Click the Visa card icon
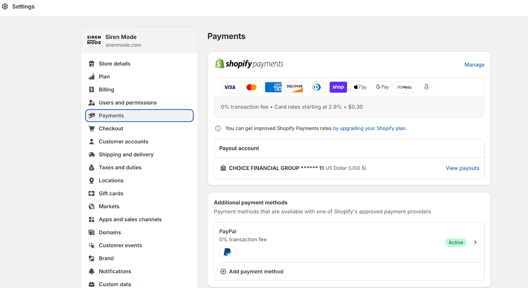Viewport: 528px width, 288px height. click(230, 87)
